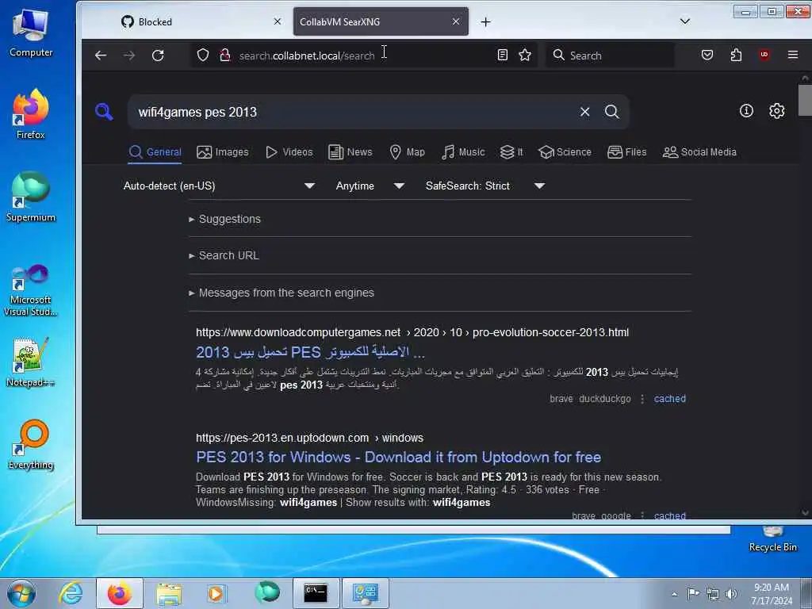Image resolution: width=812 pixels, height=609 pixels.
Task: Click the SearXNG logo magnifier
Action: [x=104, y=111]
